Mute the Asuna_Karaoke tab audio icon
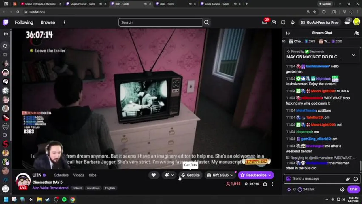This screenshot has height=204, width=362. click(235, 4)
